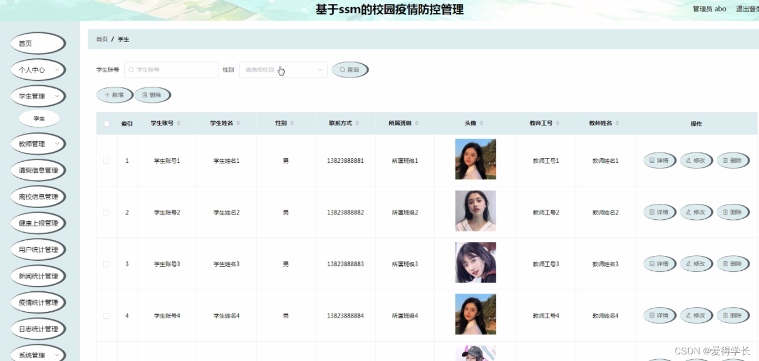Open the 性别 select dropdown

283,70
